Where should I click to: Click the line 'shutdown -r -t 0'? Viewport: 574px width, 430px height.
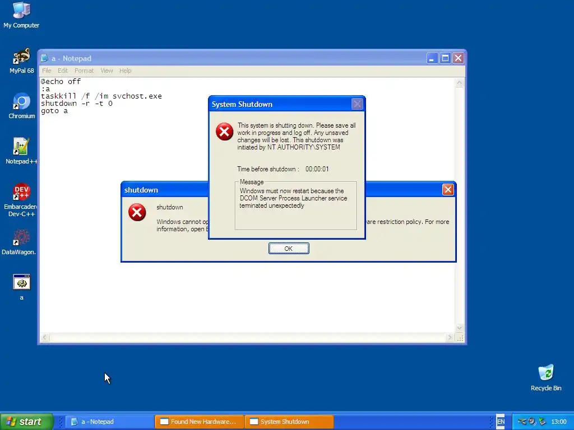77,104
